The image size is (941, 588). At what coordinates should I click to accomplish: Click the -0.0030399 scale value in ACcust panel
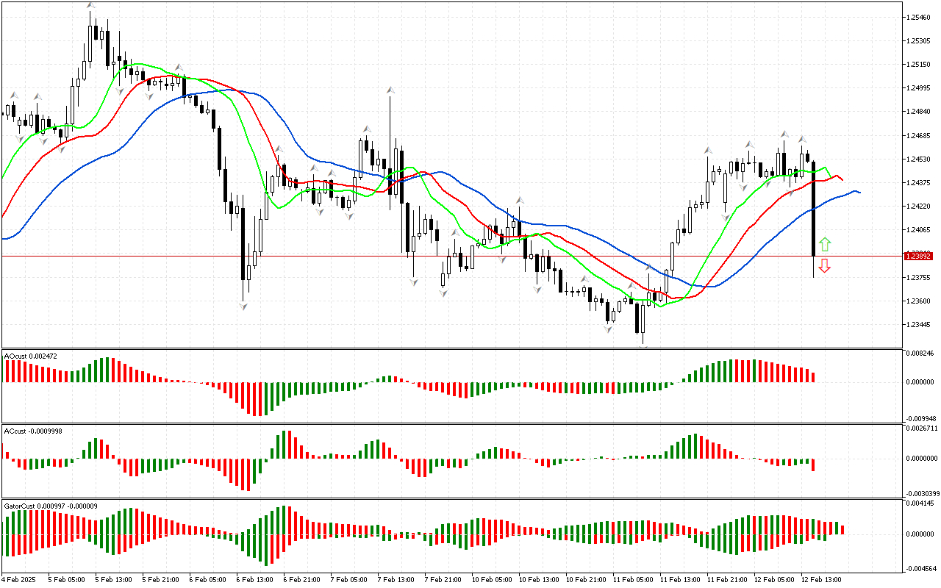click(x=922, y=492)
